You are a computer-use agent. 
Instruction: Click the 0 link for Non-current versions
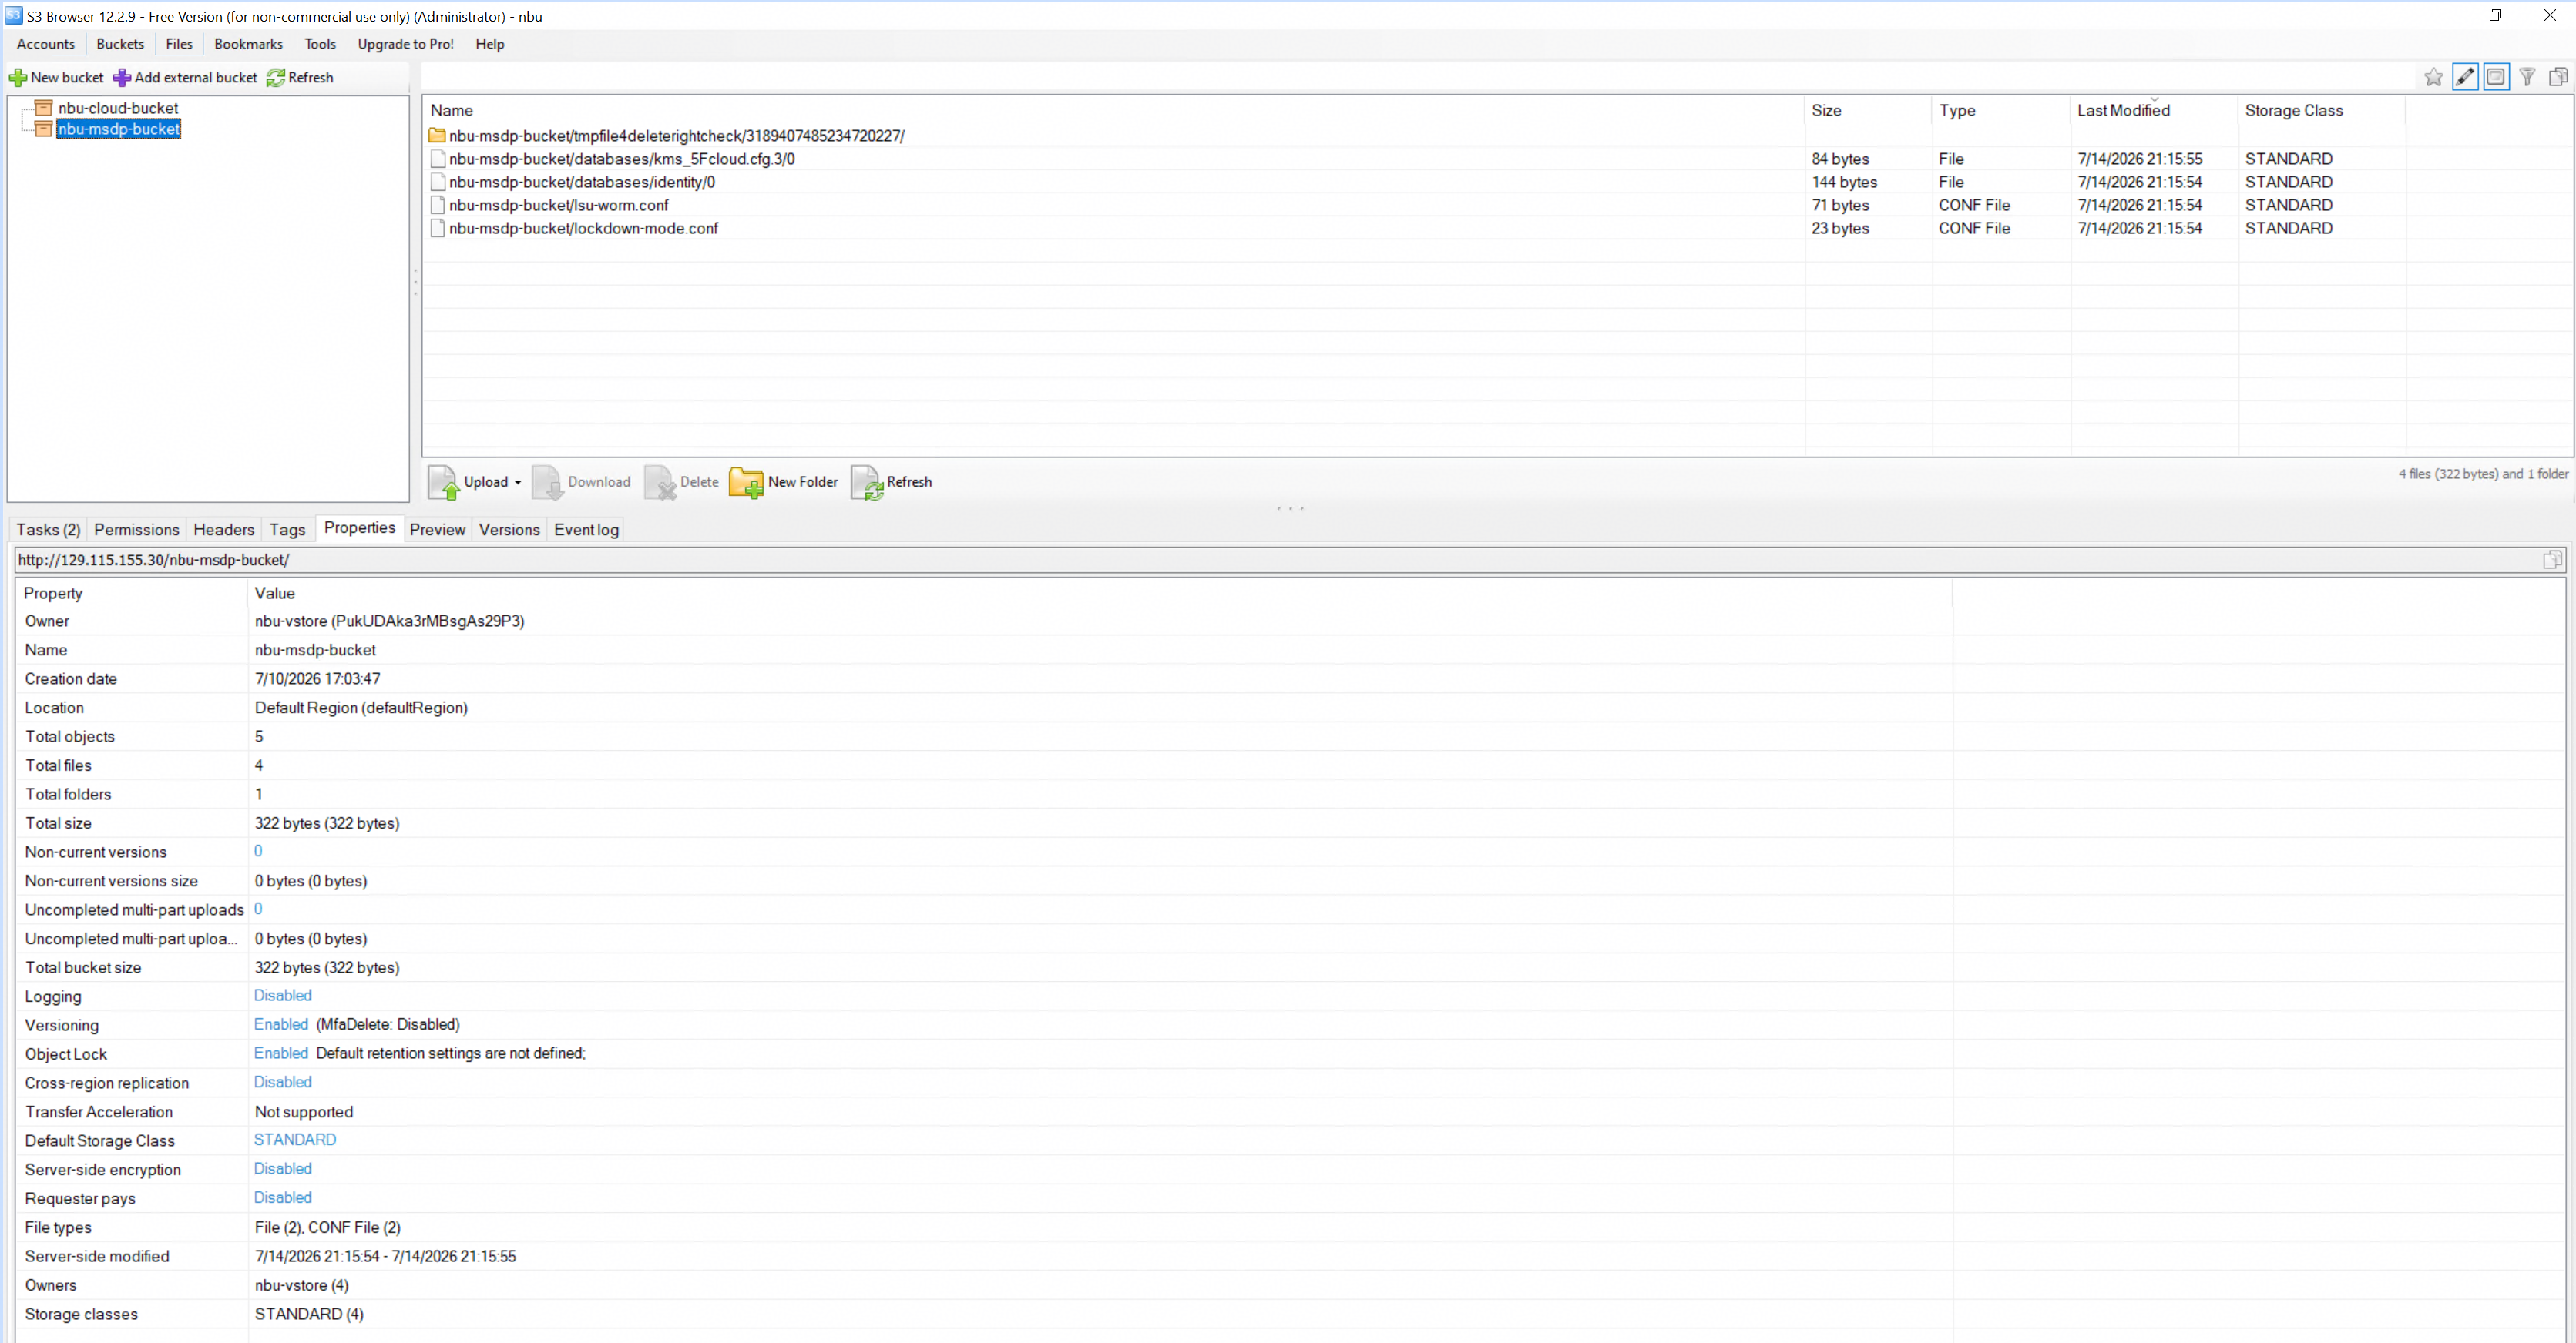(x=258, y=852)
